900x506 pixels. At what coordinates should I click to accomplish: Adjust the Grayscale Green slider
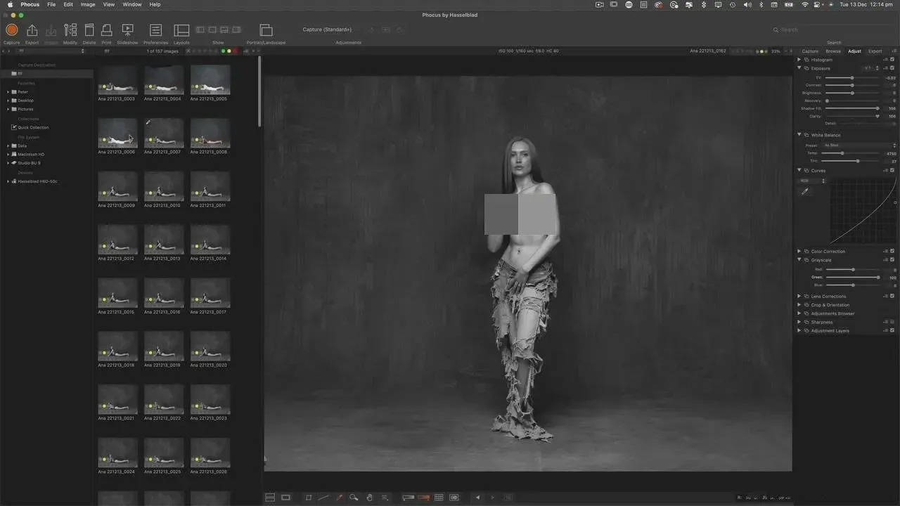(877, 278)
